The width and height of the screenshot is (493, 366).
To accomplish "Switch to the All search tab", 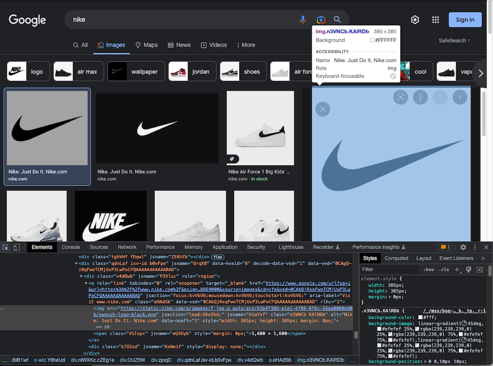I will (81, 45).
